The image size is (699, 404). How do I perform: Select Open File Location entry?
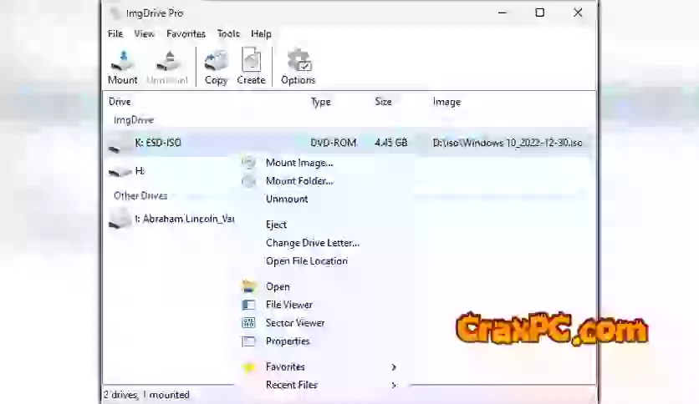[x=306, y=261]
